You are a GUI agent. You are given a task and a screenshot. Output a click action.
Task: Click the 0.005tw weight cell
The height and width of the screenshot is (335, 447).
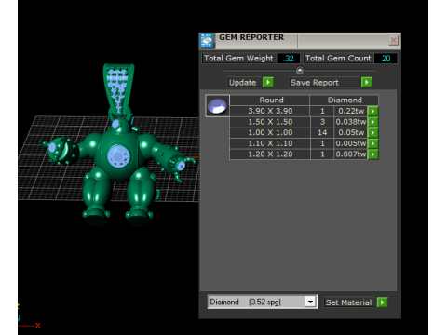351,143
